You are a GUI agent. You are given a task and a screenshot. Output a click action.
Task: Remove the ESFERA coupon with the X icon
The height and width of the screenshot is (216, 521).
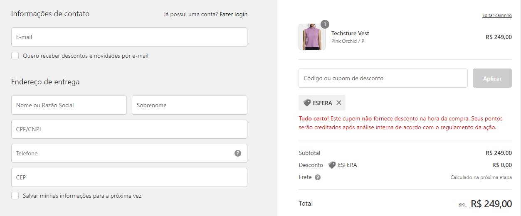click(x=339, y=103)
